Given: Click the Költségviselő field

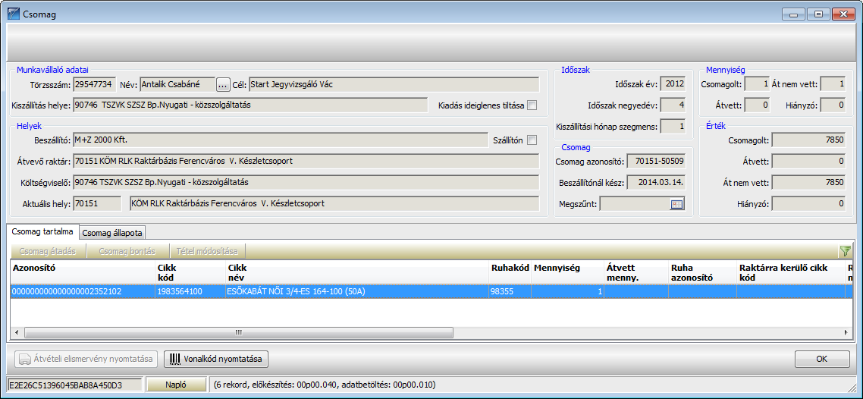Looking at the screenshot, I should point(306,182).
